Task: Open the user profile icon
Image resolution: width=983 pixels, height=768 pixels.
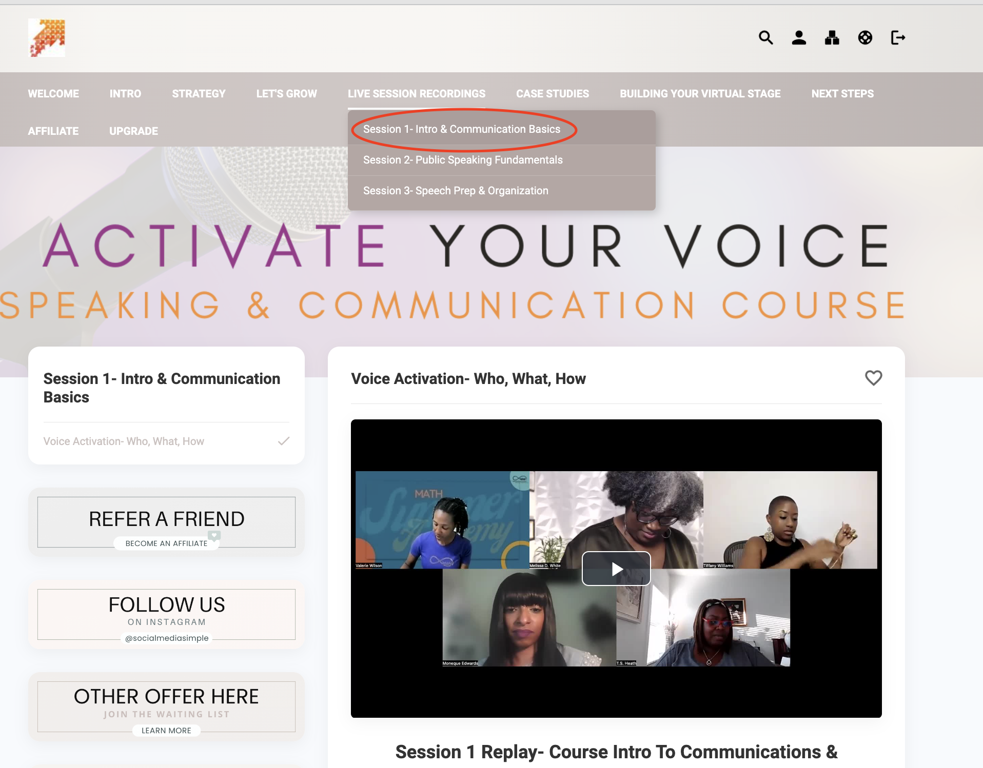Action: coord(799,37)
